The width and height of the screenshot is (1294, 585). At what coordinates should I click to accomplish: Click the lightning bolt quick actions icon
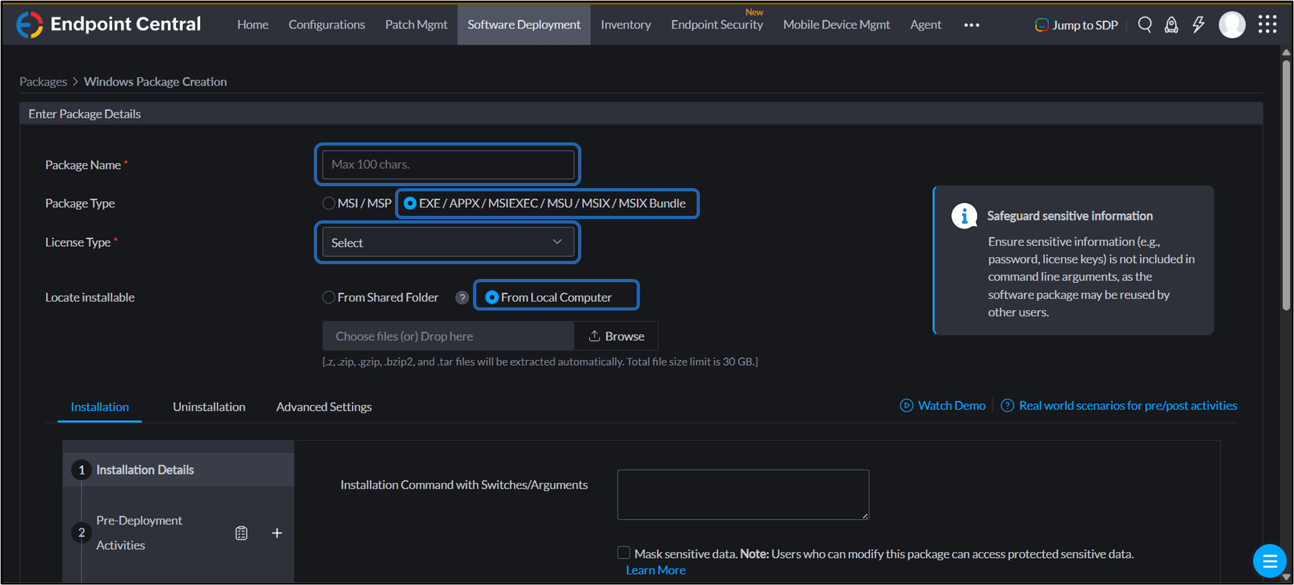click(x=1198, y=24)
